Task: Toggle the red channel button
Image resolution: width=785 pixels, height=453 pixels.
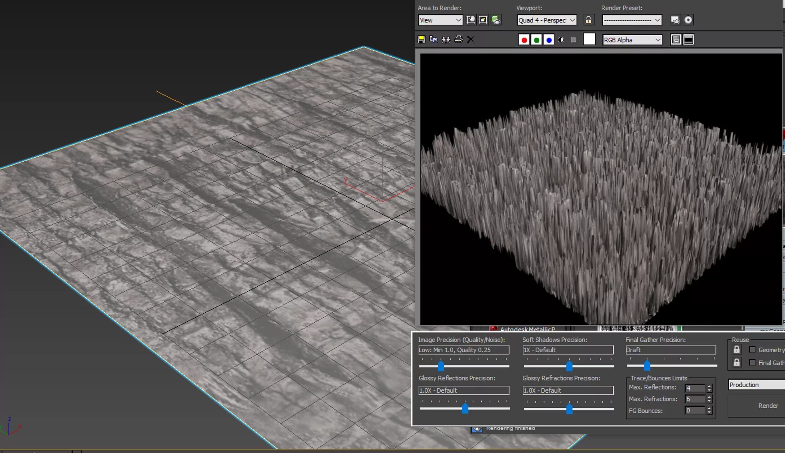Action: tap(524, 40)
